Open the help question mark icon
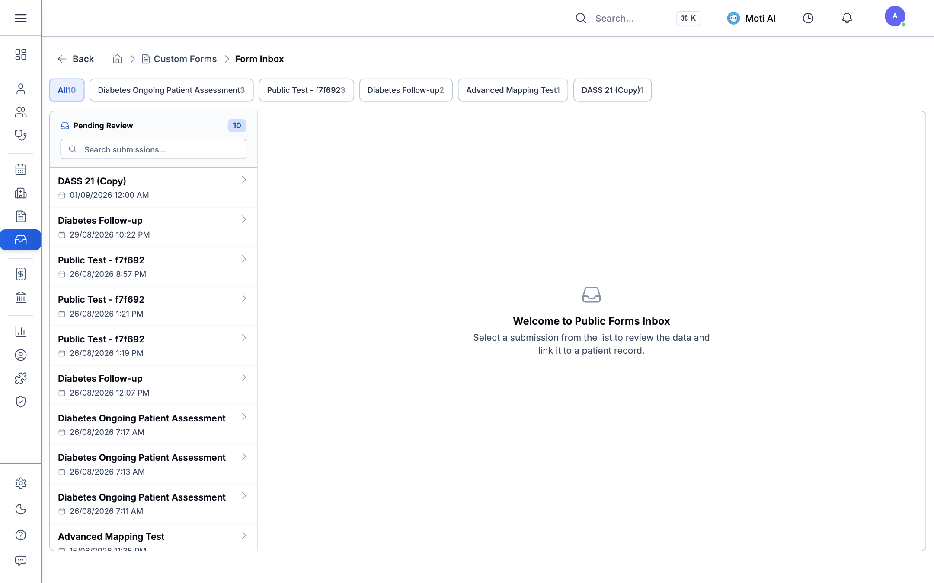 [20, 535]
